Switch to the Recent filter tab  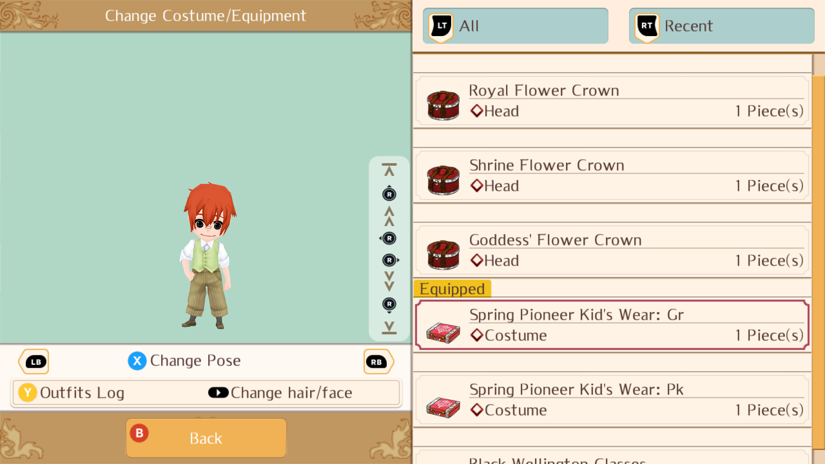click(721, 26)
